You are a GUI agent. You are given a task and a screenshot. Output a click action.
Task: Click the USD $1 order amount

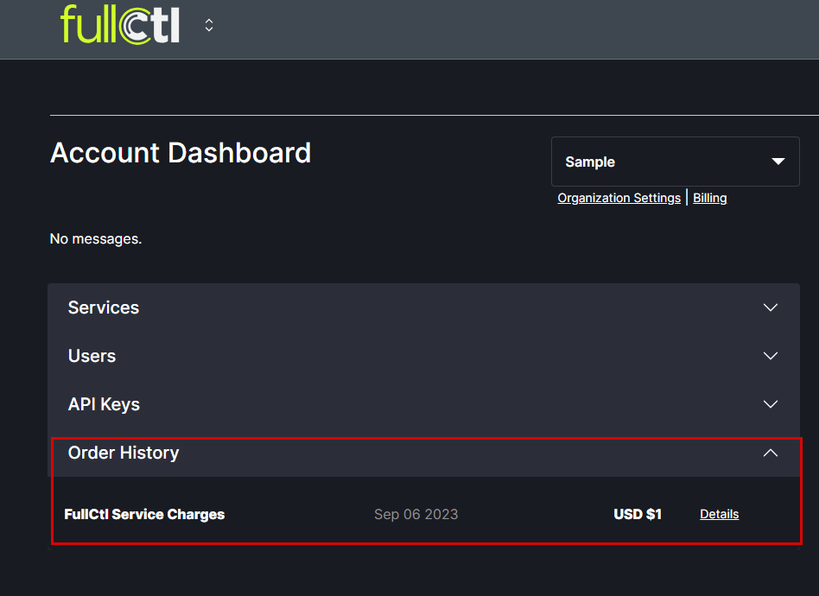(x=638, y=514)
